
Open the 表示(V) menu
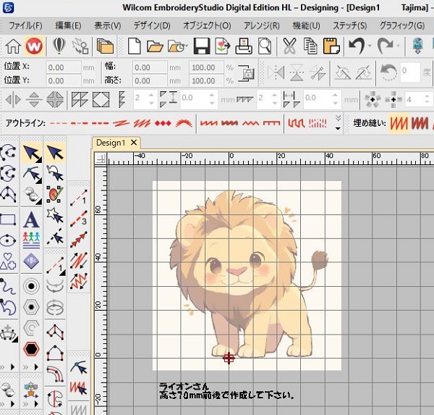(107, 26)
